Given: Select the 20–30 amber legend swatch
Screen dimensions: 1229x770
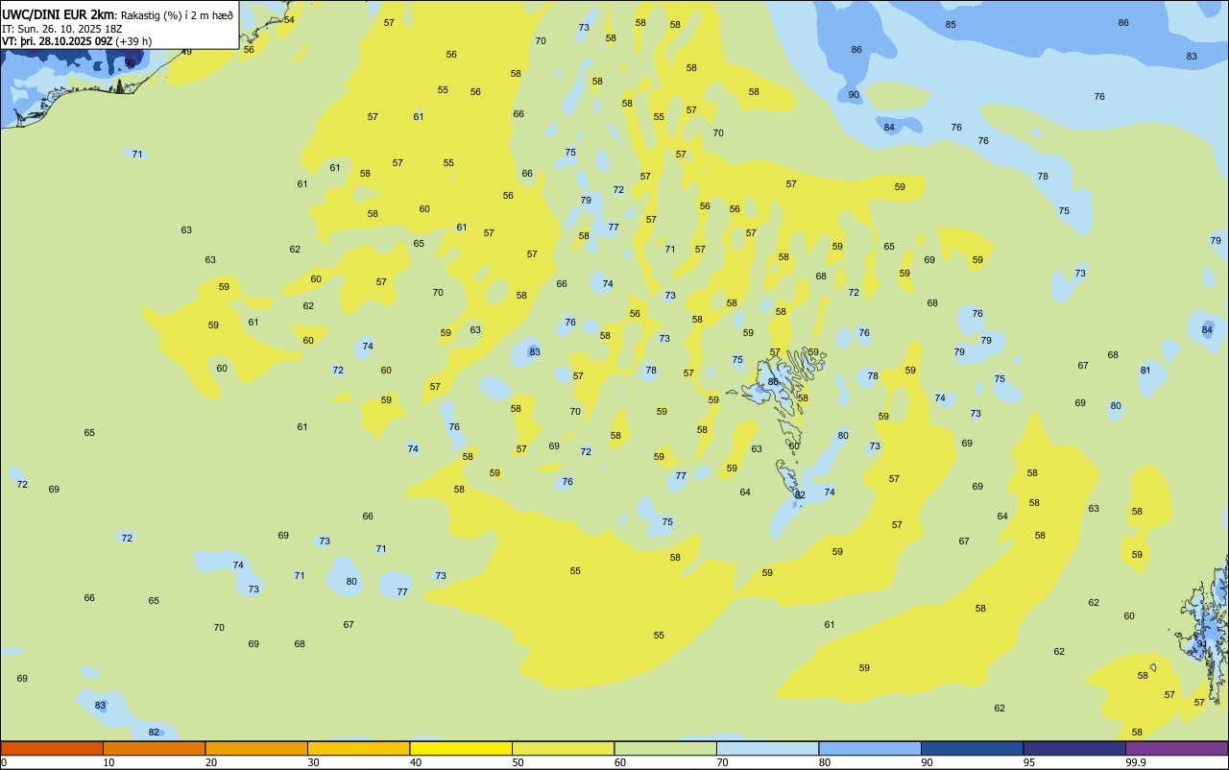Looking at the screenshot, I should click(x=256, y=748).
